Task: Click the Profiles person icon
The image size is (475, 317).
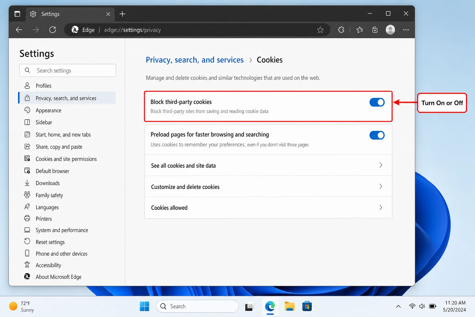Action: coord(27,85)
